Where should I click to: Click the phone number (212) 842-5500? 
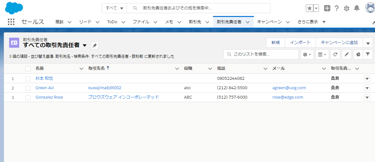coord(232,88)
